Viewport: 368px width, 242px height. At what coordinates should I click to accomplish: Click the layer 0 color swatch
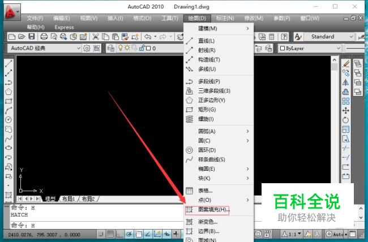pos(148,48)
